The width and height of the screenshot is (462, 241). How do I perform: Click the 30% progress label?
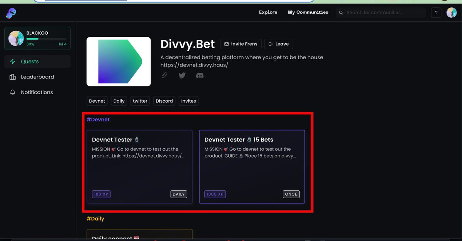click(30, 44)
